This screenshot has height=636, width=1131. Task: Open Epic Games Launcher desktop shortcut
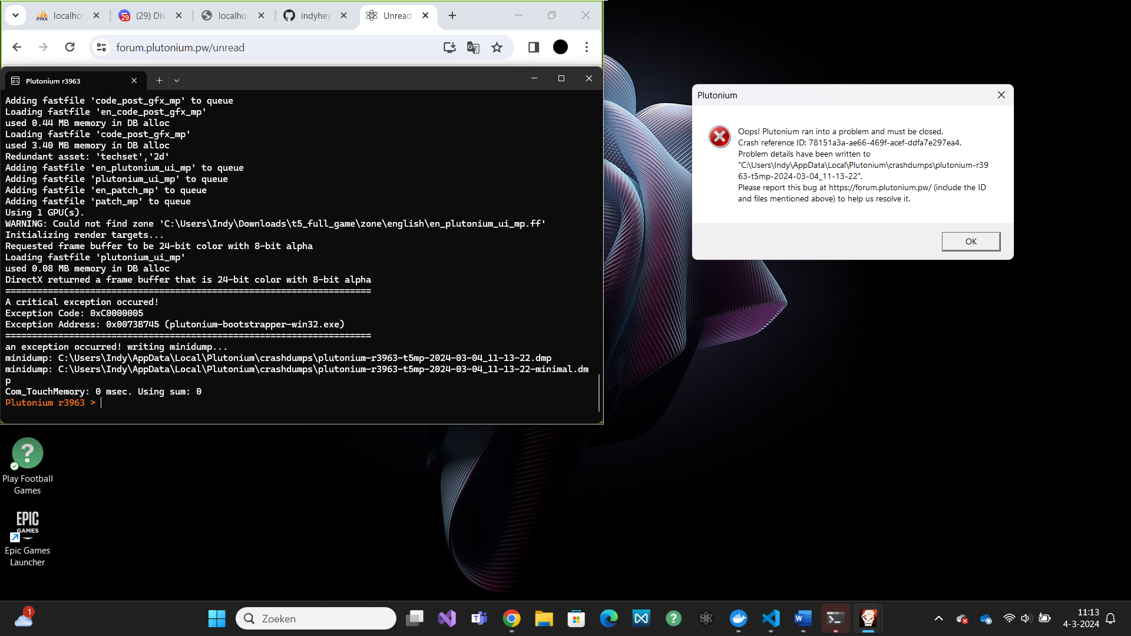pos(27,538)
